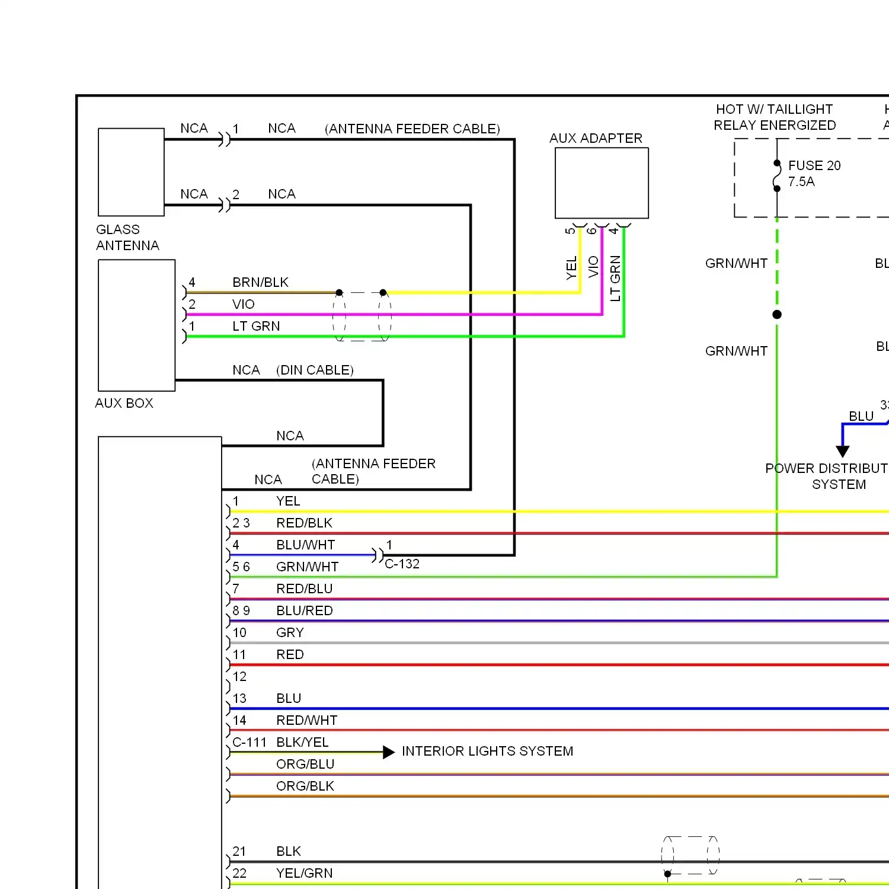The image size is (889, 889).
Task: Click BLK label at pin 21
Action: click(x=289, y=851)
